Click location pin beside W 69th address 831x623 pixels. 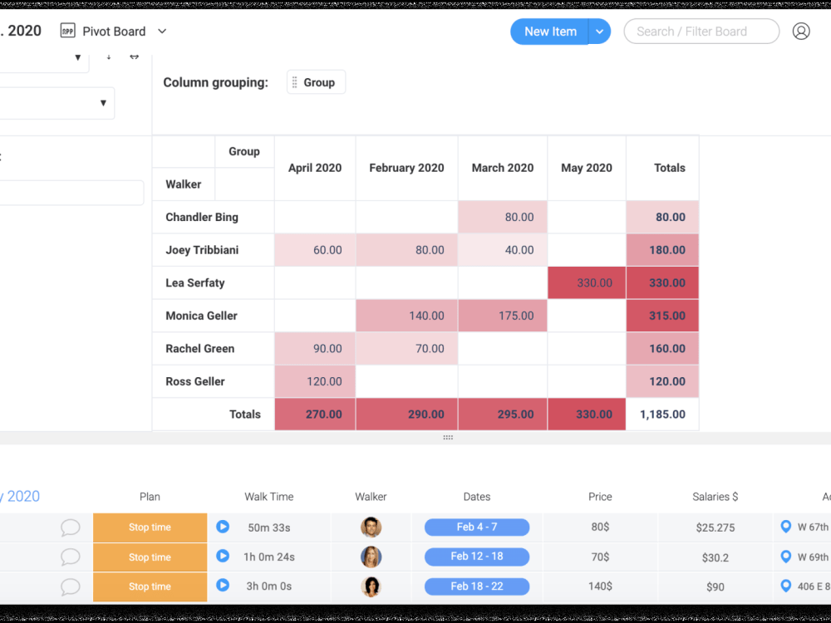(786, 557)
